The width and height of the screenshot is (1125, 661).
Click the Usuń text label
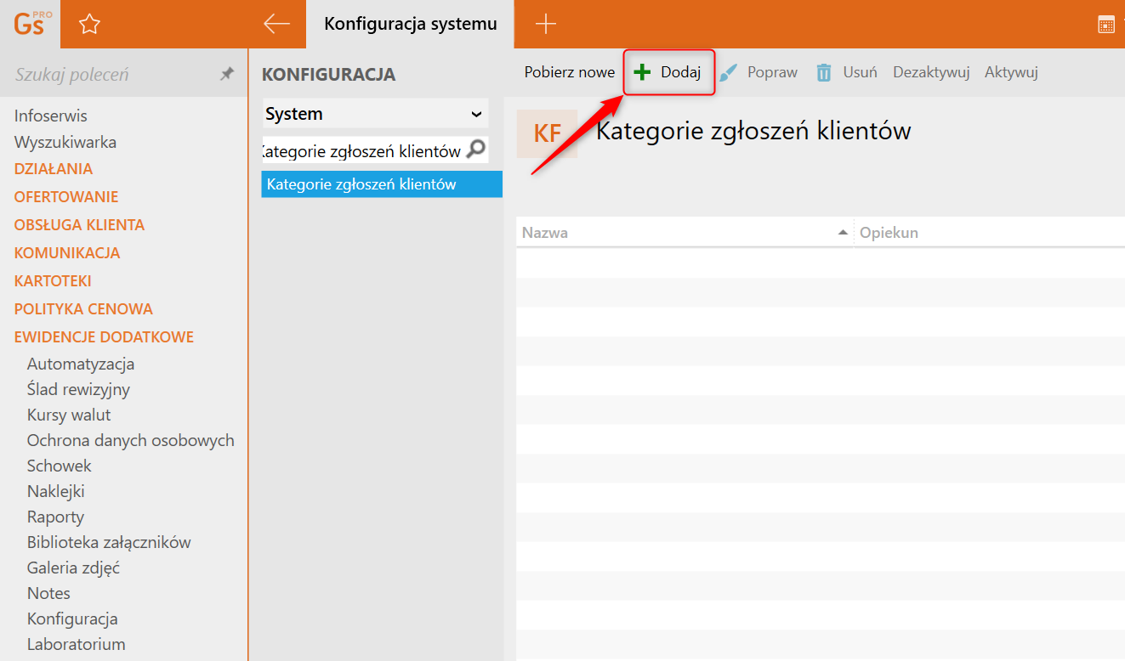[860, 72]
